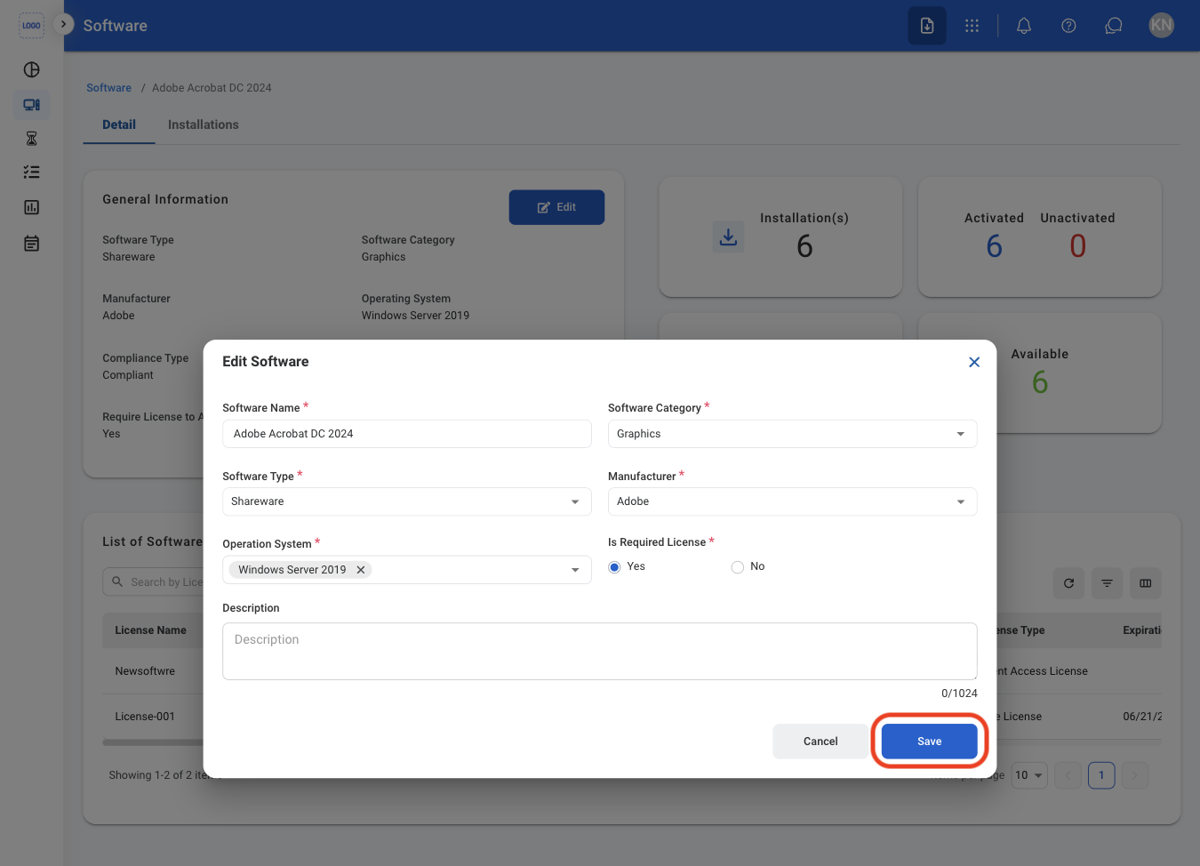Image resolution: width=1200 pixels, height=866 pixels.
Task: Click the Installation(s) download icon
Action: tap(728, 237)
